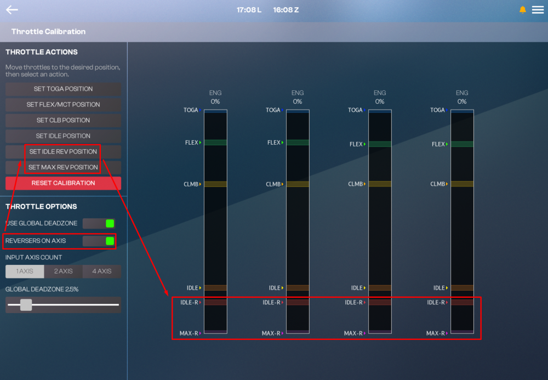The height and width of the screenshot is (380, 548).
Task: Open notifications via the bell icon
Action: coord(522,10)
